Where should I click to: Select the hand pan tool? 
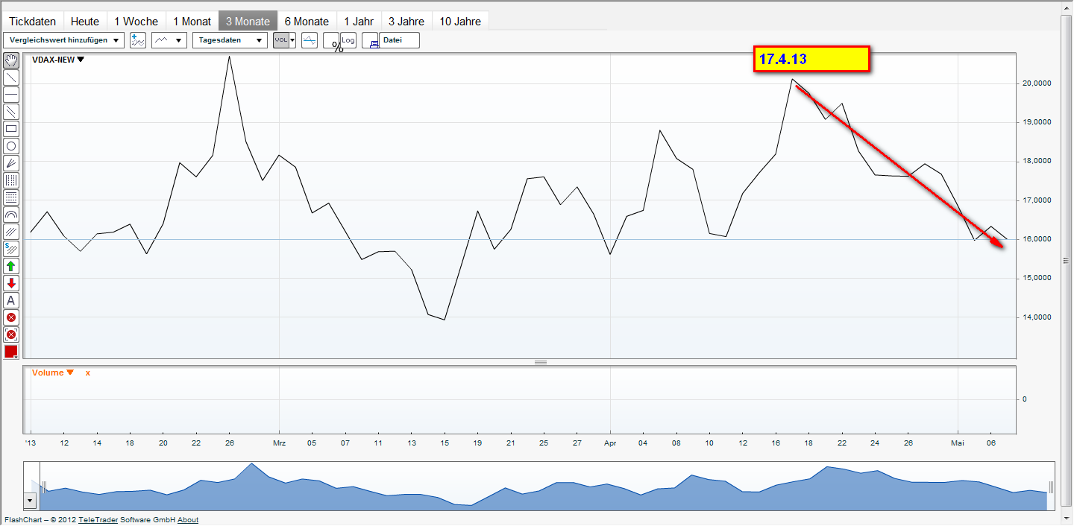coord(11,60)
